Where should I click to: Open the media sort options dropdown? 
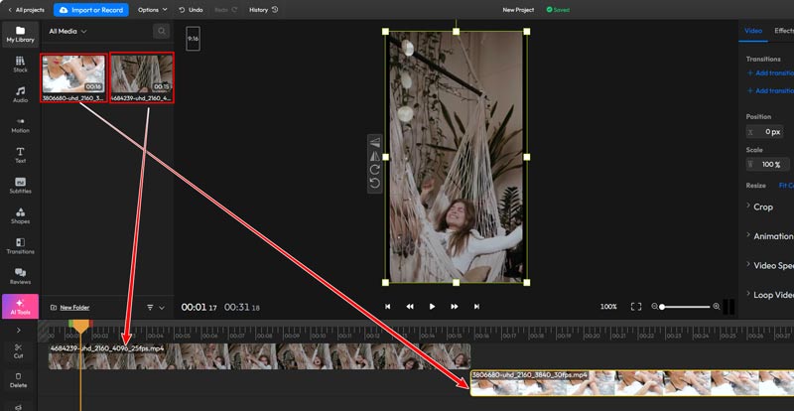tap(156, 307)
